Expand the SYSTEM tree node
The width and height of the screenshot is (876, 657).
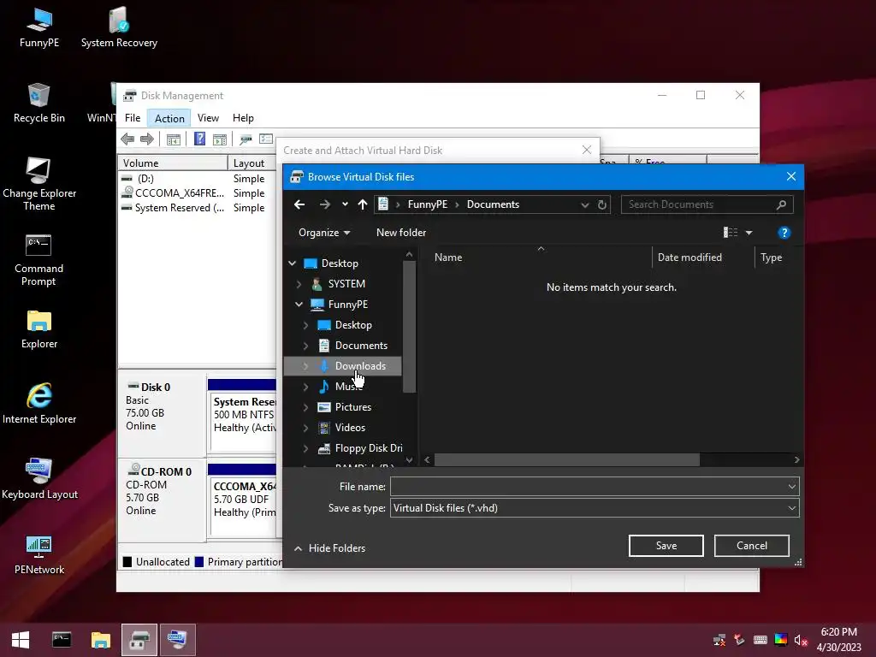point(299,284)
